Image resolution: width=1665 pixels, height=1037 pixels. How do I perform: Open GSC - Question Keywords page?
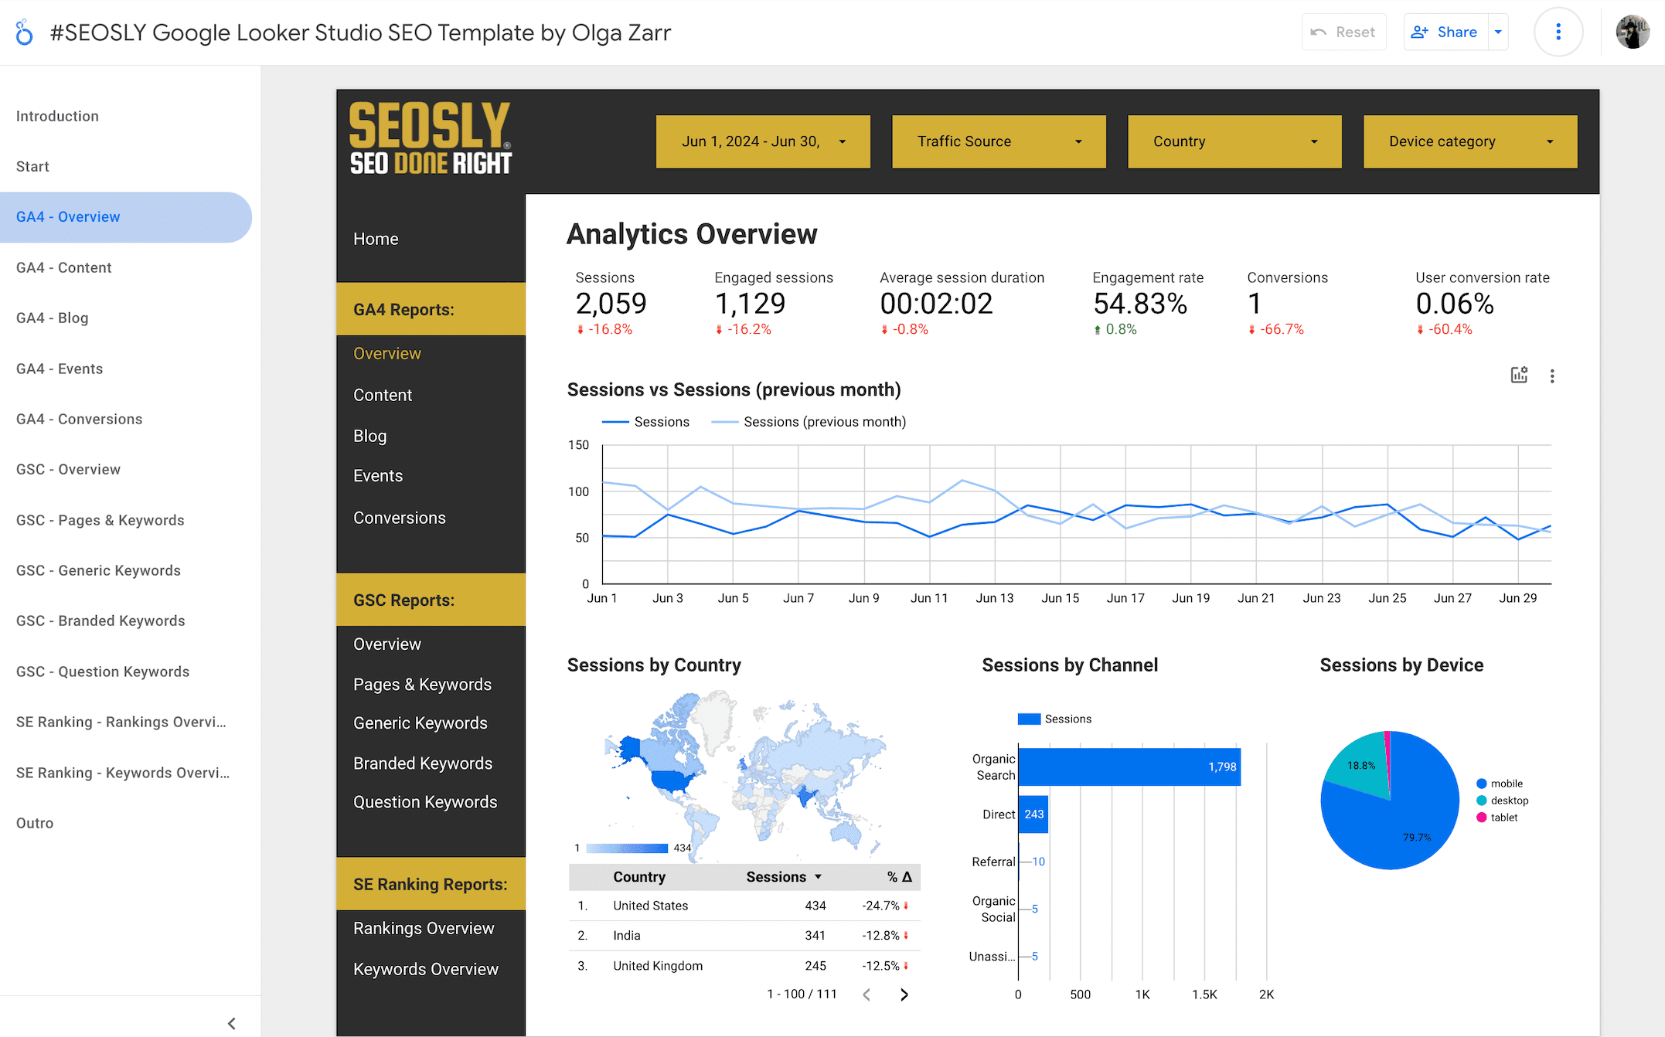pyautogui.click(x=103, y=671)
